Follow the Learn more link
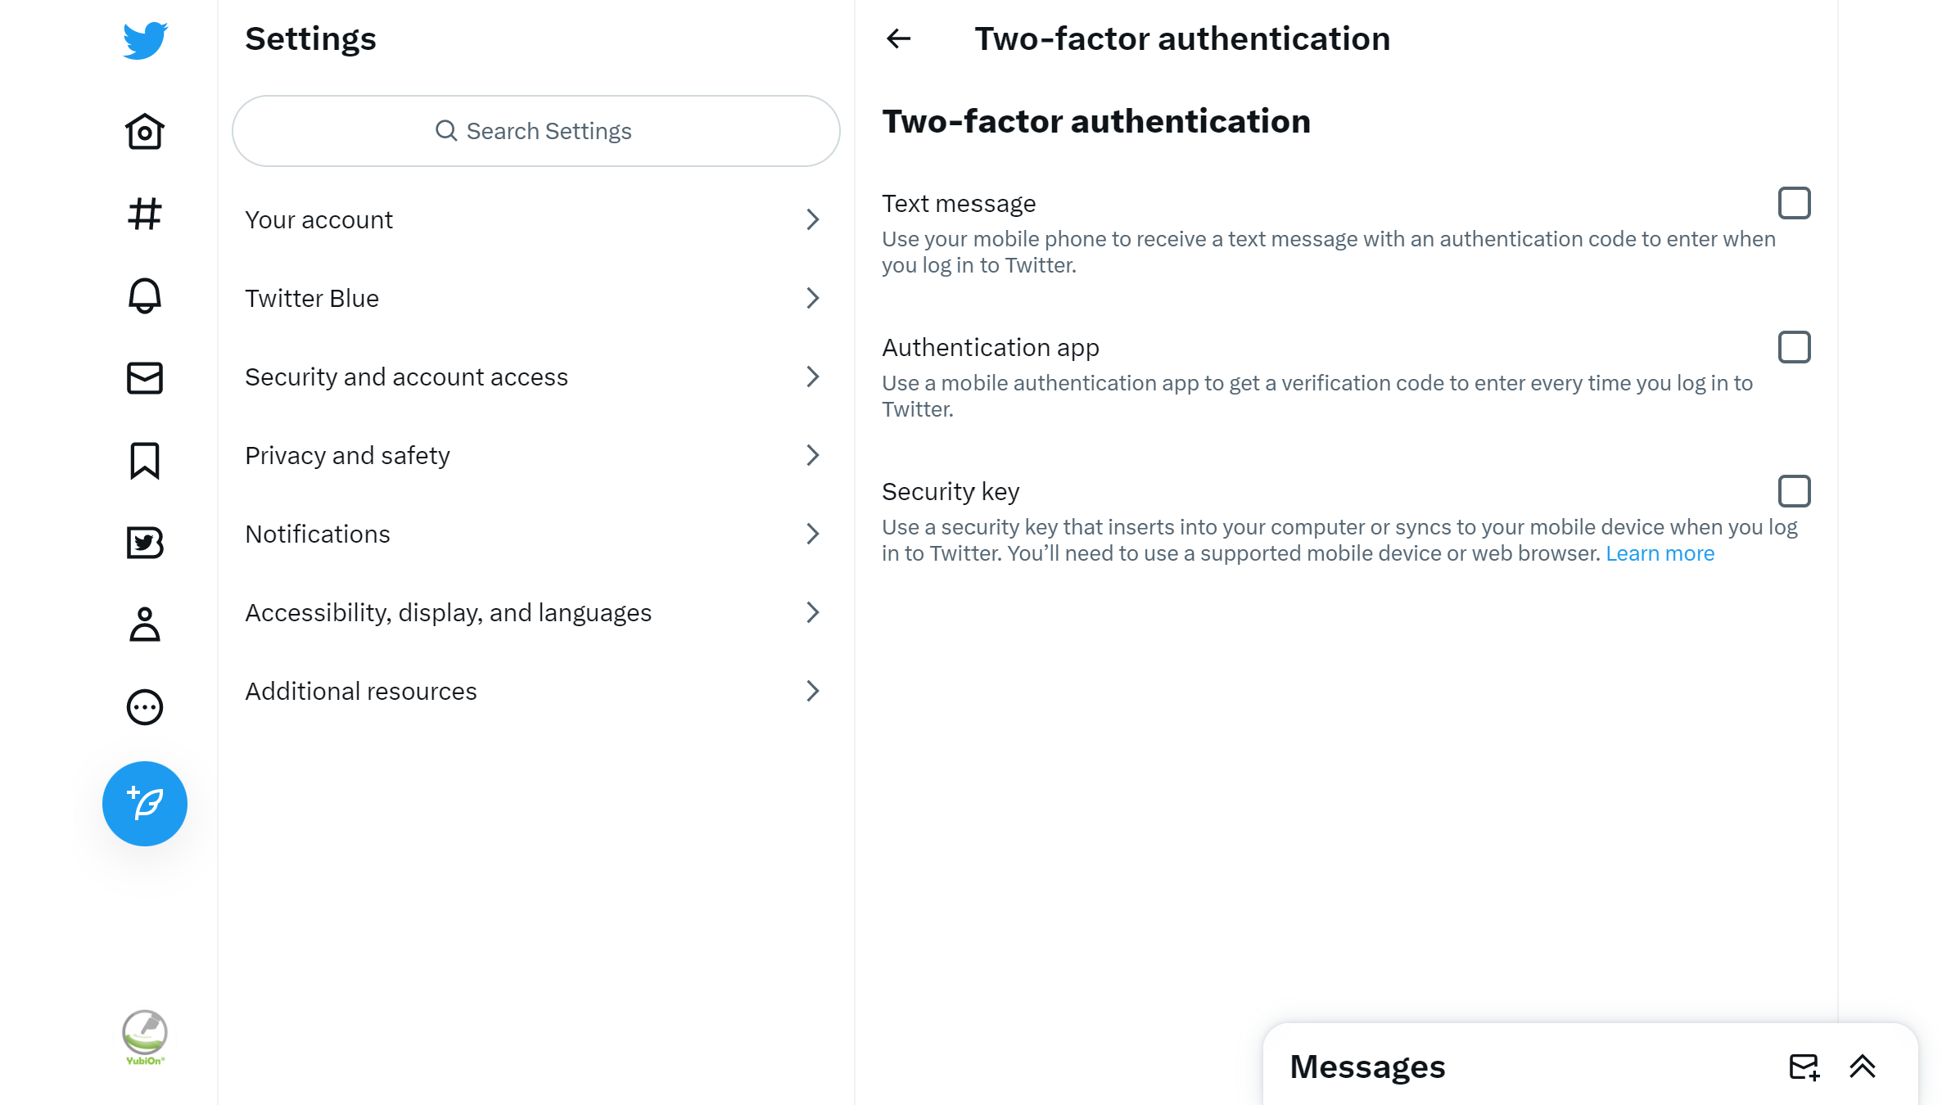 1660,553
